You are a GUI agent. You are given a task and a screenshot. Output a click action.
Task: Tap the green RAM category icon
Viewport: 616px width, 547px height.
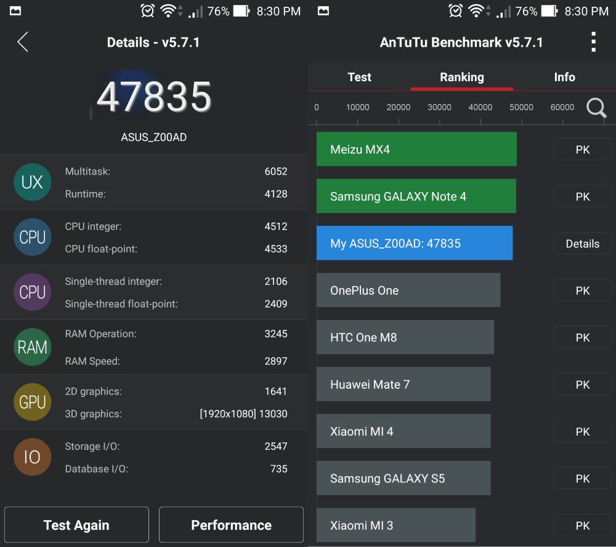[x=32, y=347]
